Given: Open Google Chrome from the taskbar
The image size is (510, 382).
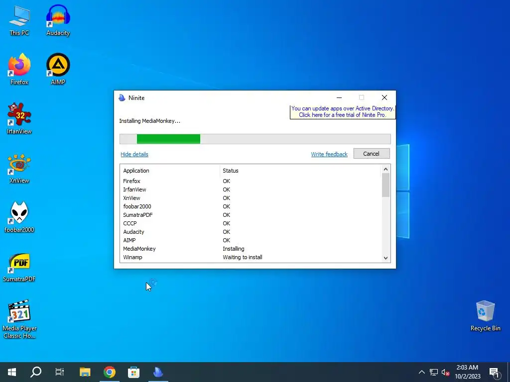Looking at the screenshot, I should click(110, 372).
